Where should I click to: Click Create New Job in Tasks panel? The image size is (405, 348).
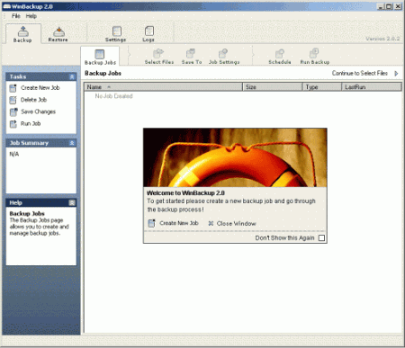(34, 88)
